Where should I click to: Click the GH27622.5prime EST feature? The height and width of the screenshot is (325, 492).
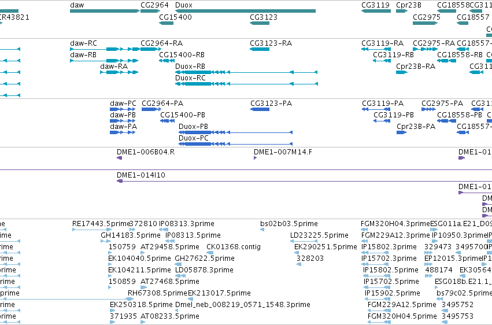coord(178,265)
